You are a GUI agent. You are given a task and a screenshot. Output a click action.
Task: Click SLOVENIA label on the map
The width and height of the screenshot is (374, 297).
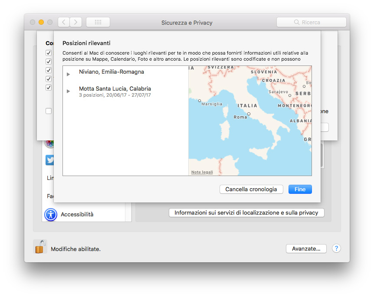[x=264, y=72]
